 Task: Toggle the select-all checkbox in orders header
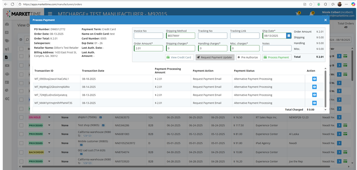coord(22,49)
